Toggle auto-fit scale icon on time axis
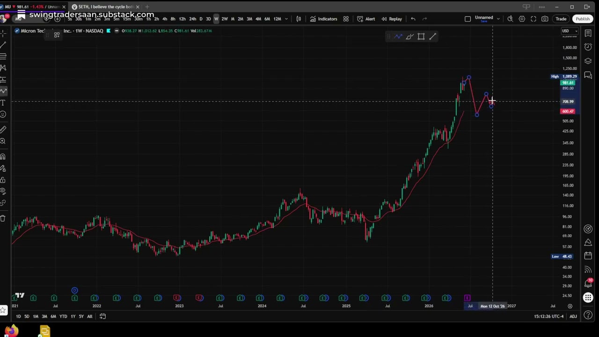This screenshot has height=337, width=599. (x=570, y=306)
